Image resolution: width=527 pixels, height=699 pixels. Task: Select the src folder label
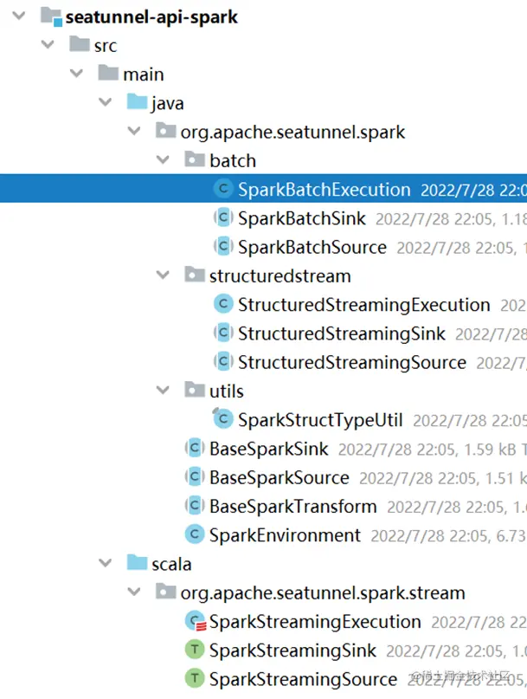click(106, 45)
